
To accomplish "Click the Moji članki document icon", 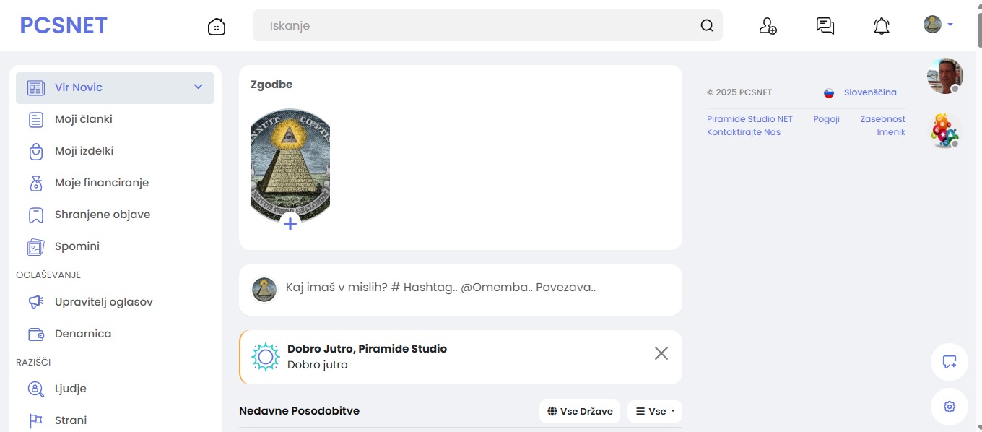I will [36, 120].
